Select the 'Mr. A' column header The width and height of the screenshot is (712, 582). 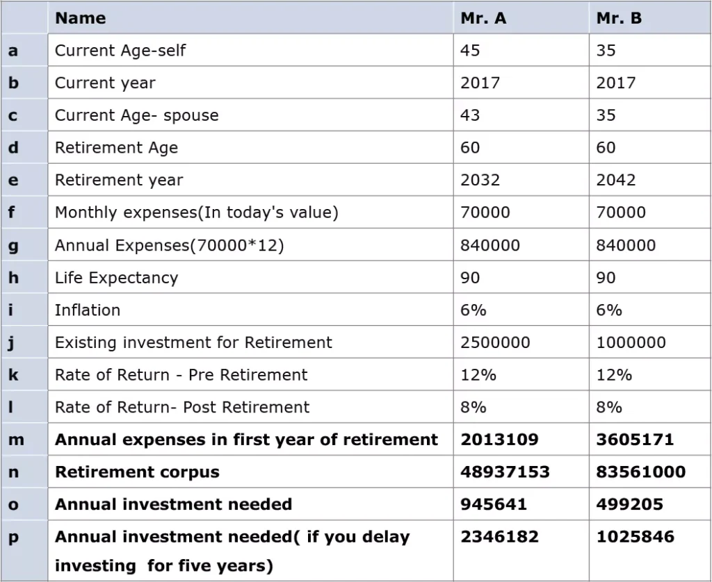click(x=483, y=19)
